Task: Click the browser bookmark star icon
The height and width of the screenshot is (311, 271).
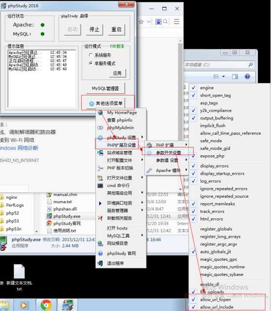Action: [141, 21]
